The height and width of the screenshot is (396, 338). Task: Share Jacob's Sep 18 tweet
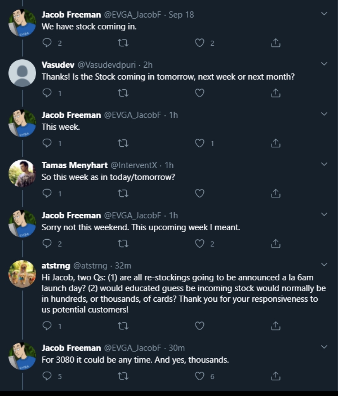(275, 43)
